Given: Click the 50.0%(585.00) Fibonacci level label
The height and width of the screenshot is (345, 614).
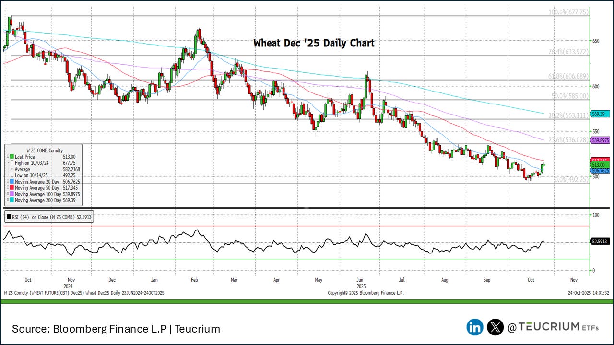Looking at the screenshot, I should (570, 96).
